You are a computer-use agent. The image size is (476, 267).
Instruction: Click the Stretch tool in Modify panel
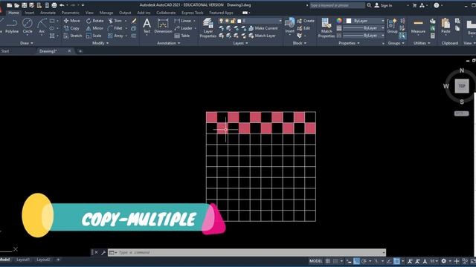[73, 36]
